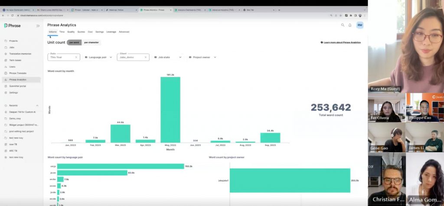This screenshot has width=444, height=206.
Task: Open Demo_roxy in Recents list
Action: [15, 118]
